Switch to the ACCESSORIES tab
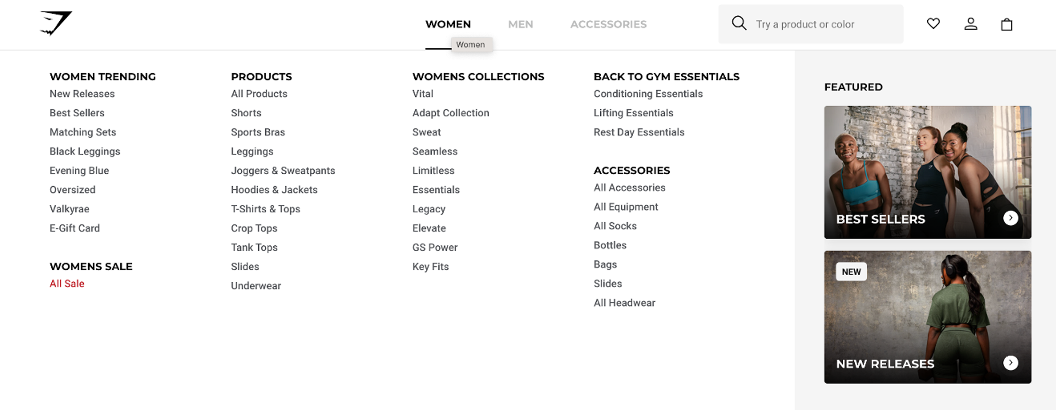This screenshot has width=1056, height=410. point(608,24)
